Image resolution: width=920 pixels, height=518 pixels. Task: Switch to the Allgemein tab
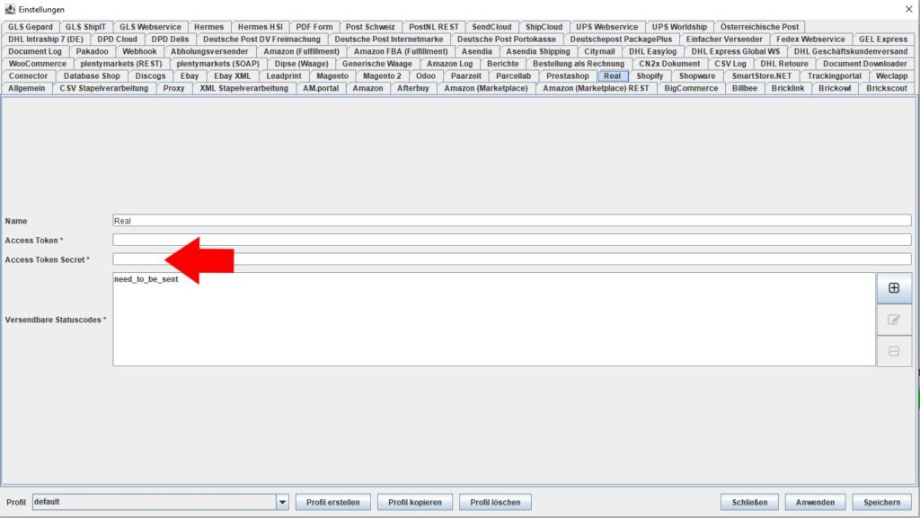(x=26, y=88)
